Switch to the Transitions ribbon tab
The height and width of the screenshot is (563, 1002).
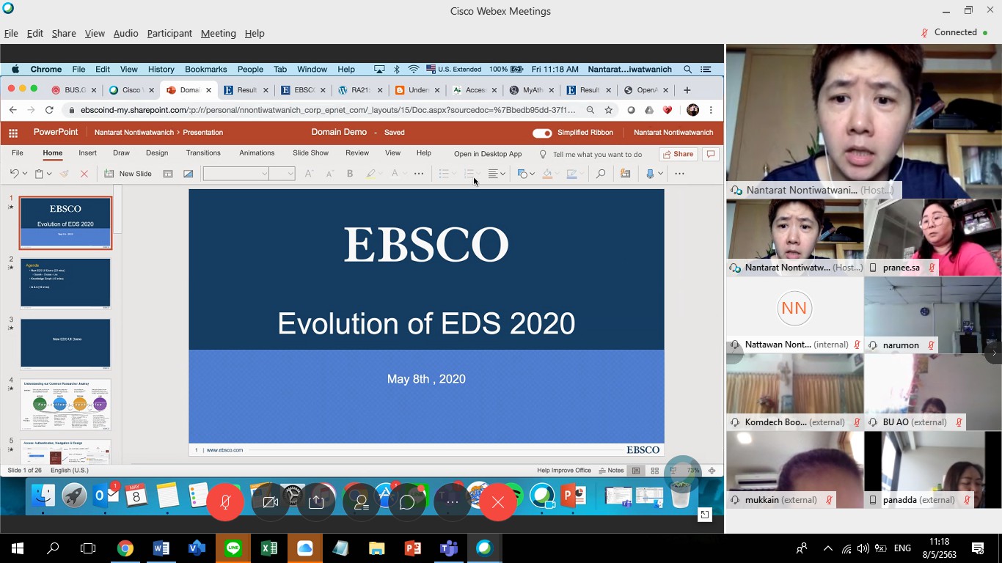203,153
